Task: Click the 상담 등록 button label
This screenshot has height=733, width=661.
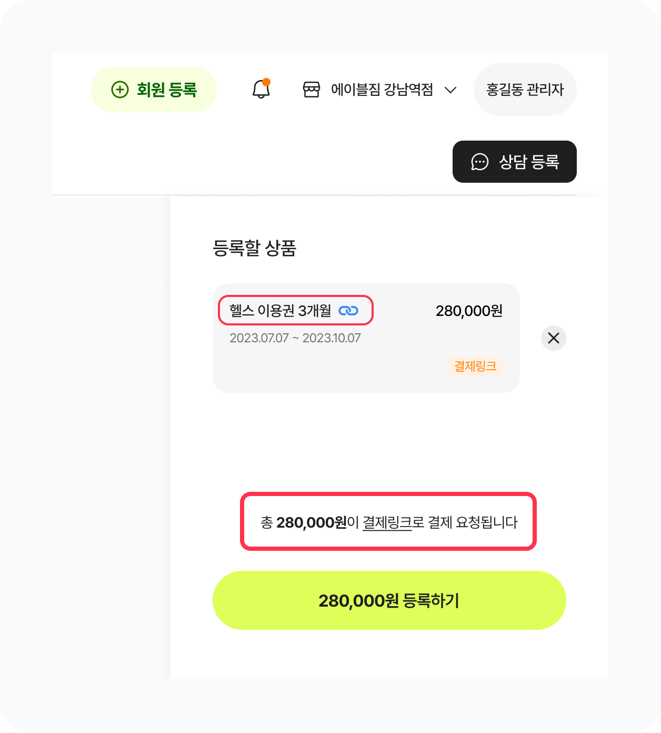Action: [528, 162]
